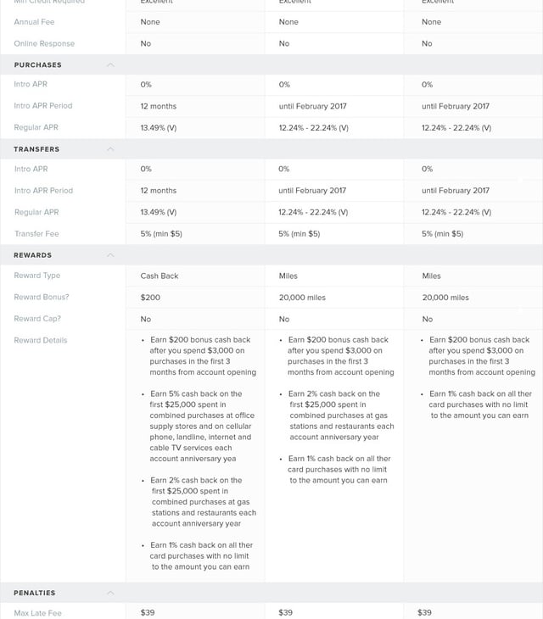This screenshot has height=619, width=543.
Task: Collapse the Penalties section chevron
Action: [110, 593]
